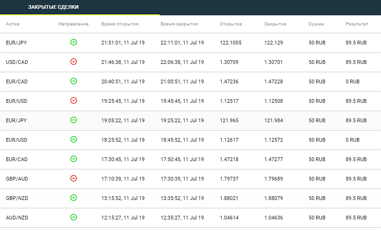The width and height of the screenshot is (381, 231).
Task: Click the 50 RUB amount in GBP/NZD row
Action: pos(317,198)
